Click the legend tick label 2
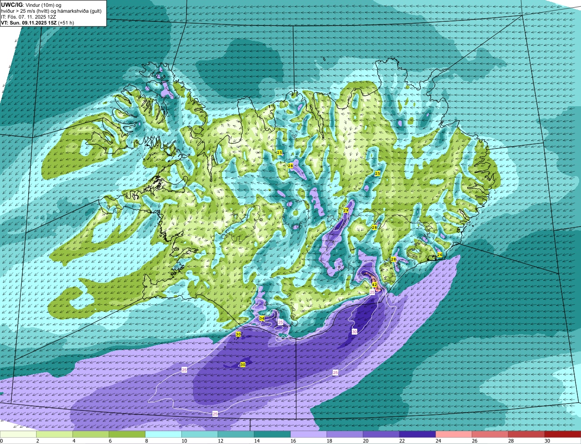The height and width of the screenshot is (444, 581). tap(37, 441)
